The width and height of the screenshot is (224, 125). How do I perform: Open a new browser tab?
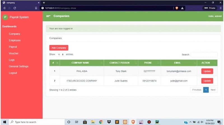pyautogui.click(x=44, y=3)
